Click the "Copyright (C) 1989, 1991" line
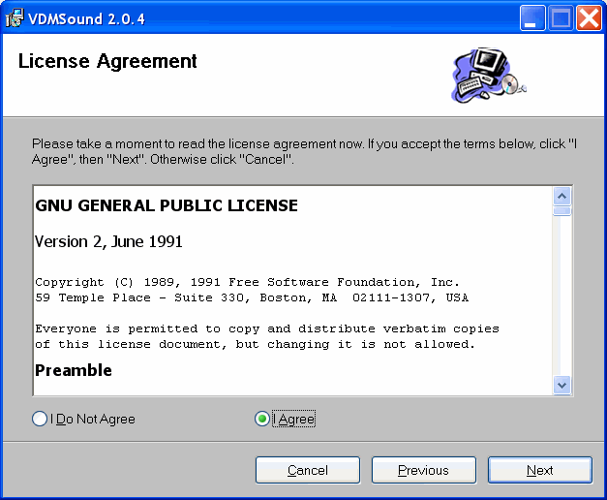Viewport: 607px width, 500px height. tap(248, 282)
